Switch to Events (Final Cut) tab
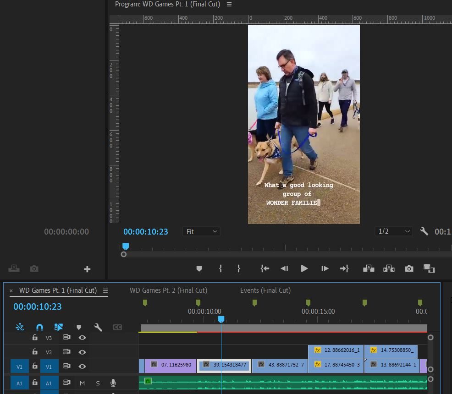This screenshot has width=452, height=394. point(265,290)
